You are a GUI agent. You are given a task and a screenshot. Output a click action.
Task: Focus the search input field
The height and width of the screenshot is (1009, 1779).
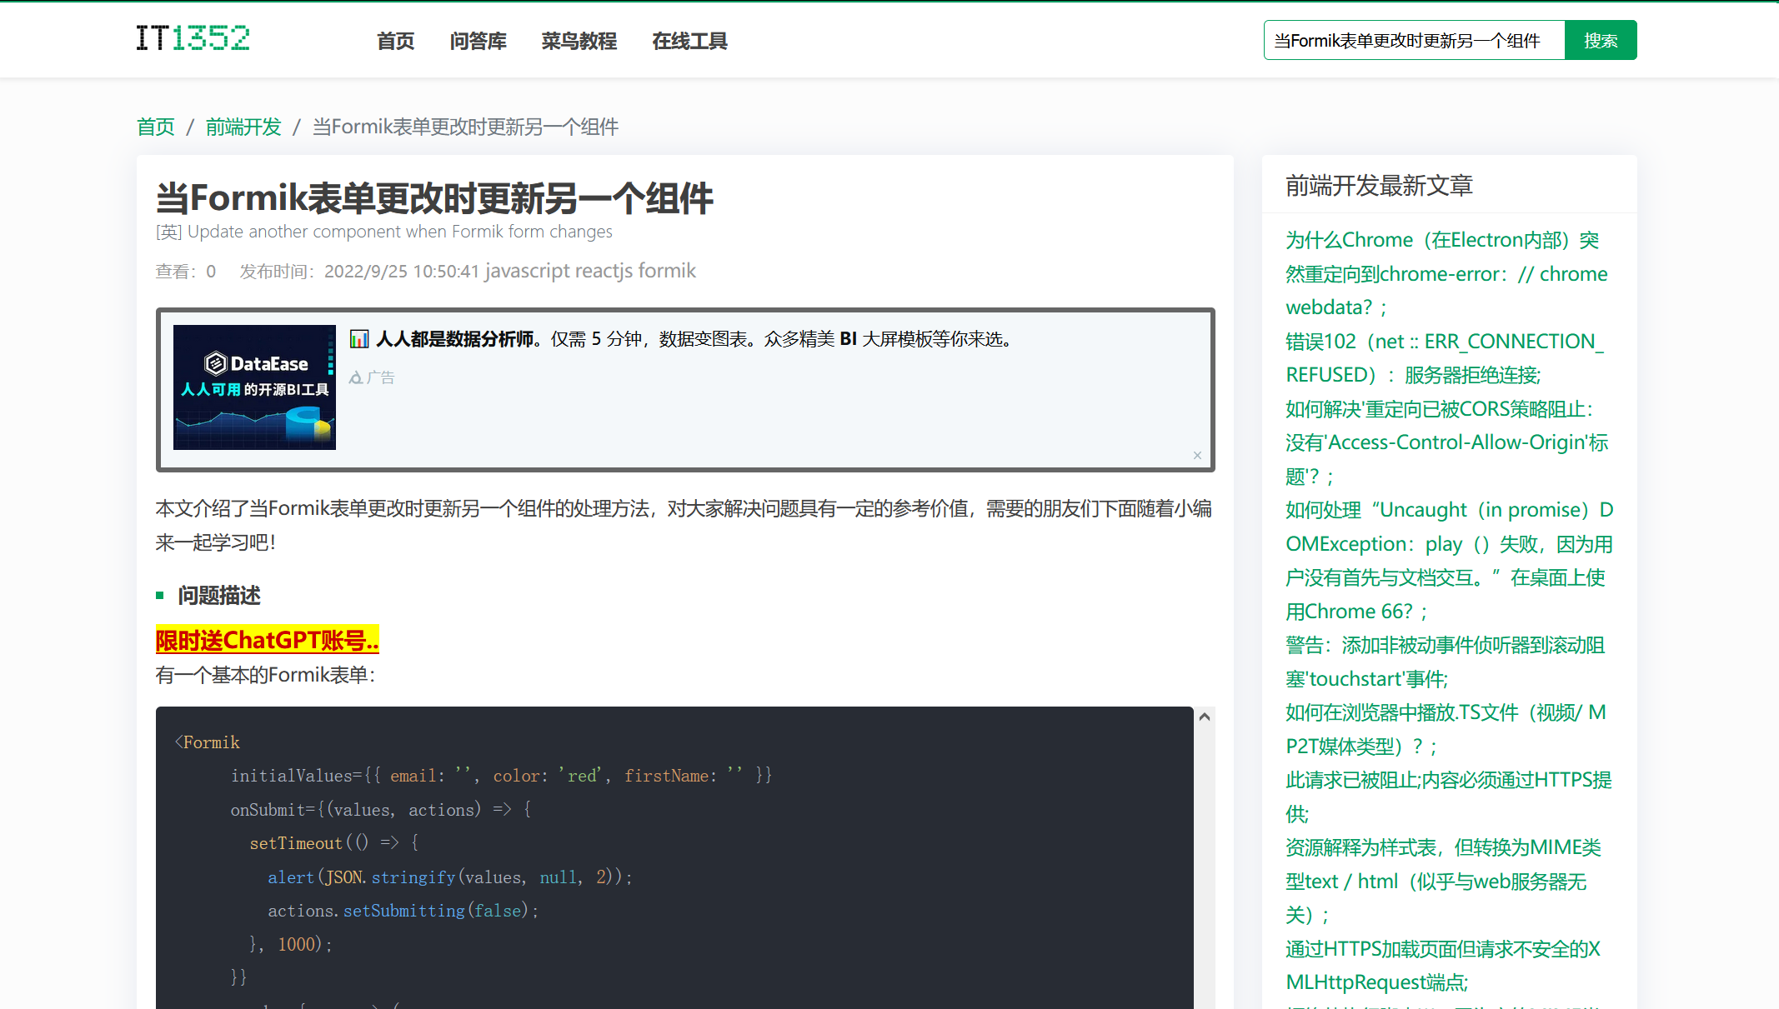(x=1413, y=41)
